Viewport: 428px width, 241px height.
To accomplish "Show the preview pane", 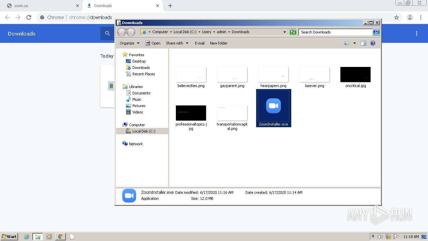I will point(363,43).
